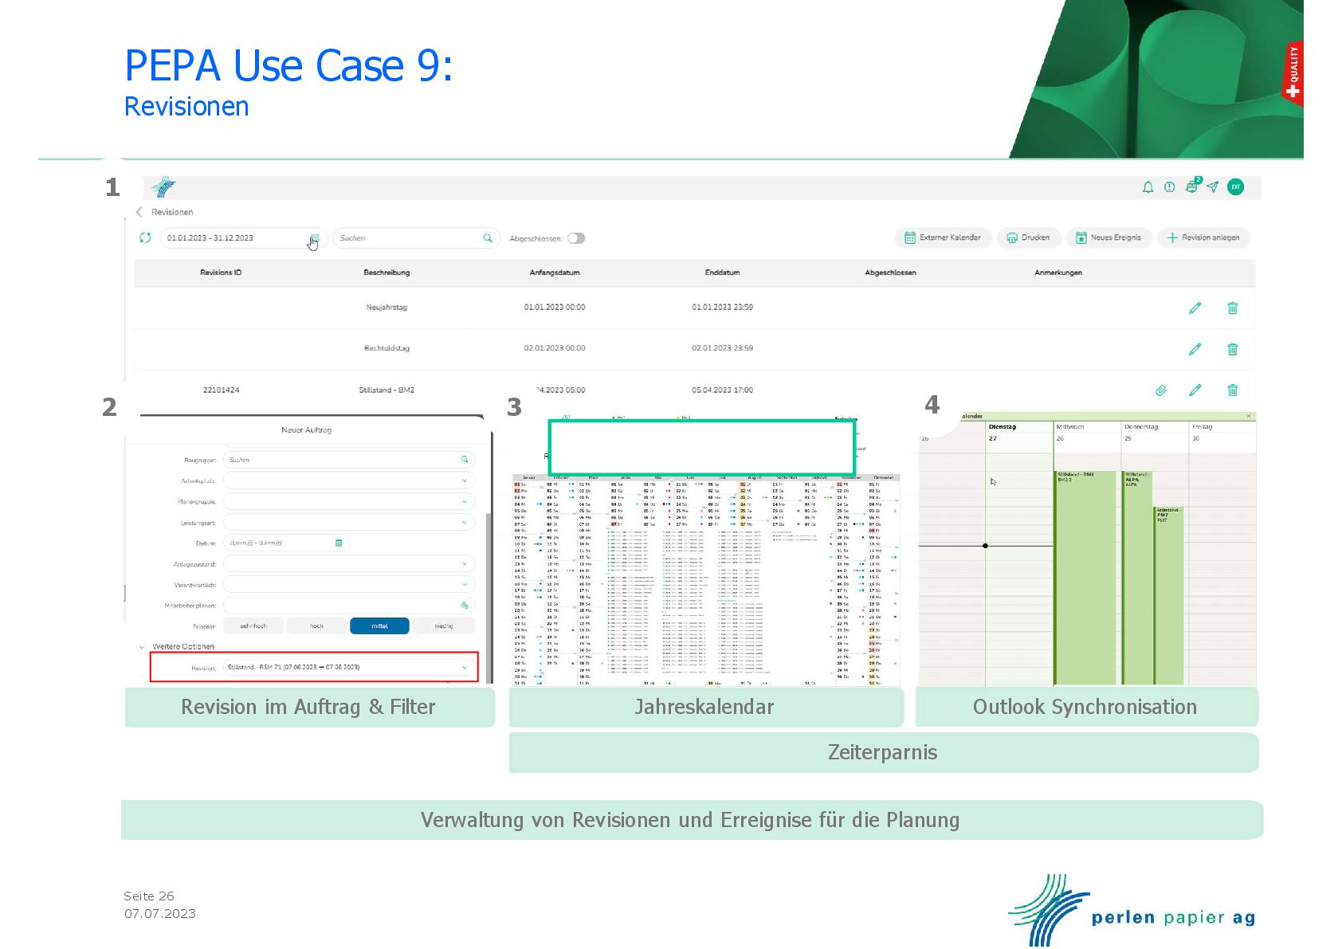Open date picker calendar icon in date range

coord(315,238)
